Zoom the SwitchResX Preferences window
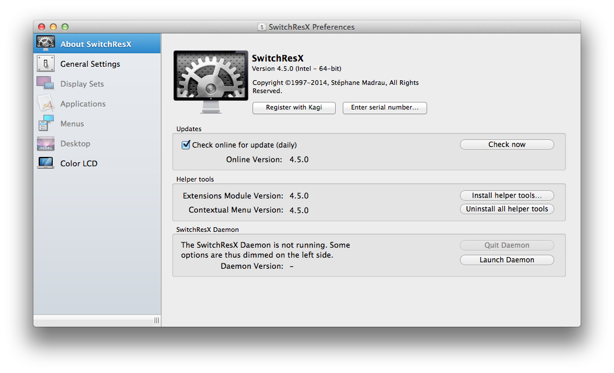 tap(65, 26)
